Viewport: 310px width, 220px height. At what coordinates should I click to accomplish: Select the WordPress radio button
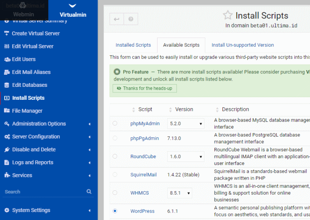click(115, 211)
